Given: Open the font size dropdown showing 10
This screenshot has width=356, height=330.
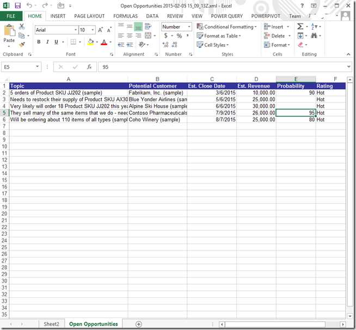Looking at the screenshot, I should (x=93, y=30).
